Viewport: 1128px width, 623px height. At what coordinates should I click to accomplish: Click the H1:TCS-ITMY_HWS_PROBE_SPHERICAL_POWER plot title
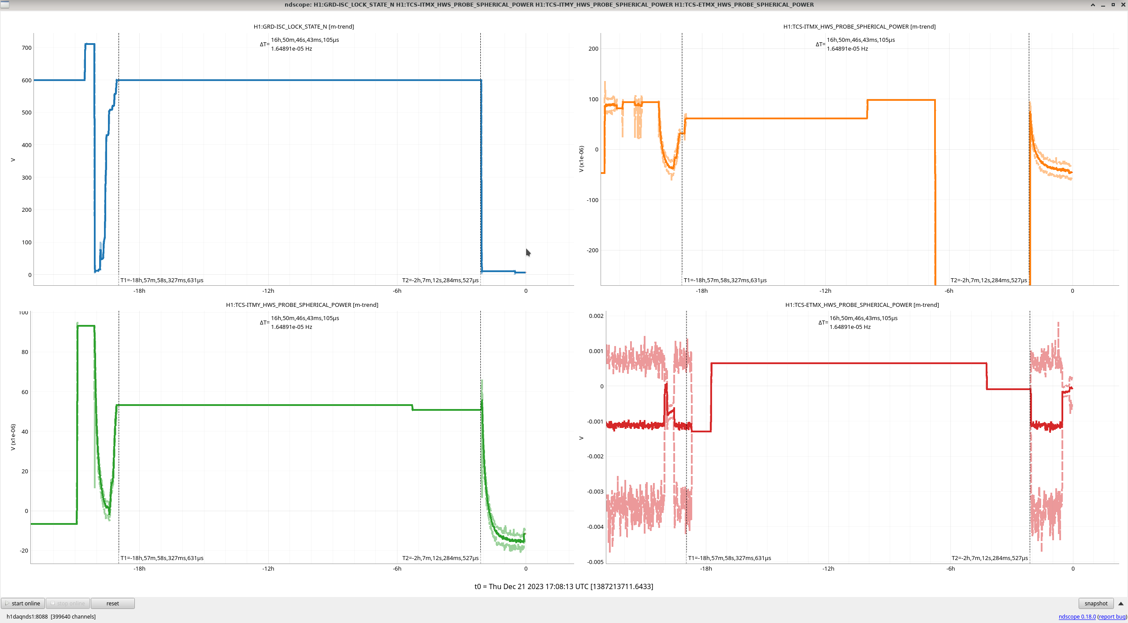(x=302, y=305)
